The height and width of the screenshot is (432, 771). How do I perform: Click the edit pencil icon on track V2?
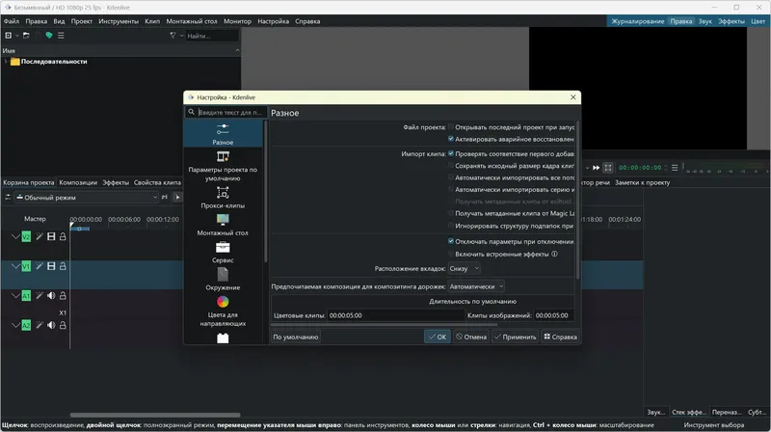40,236
